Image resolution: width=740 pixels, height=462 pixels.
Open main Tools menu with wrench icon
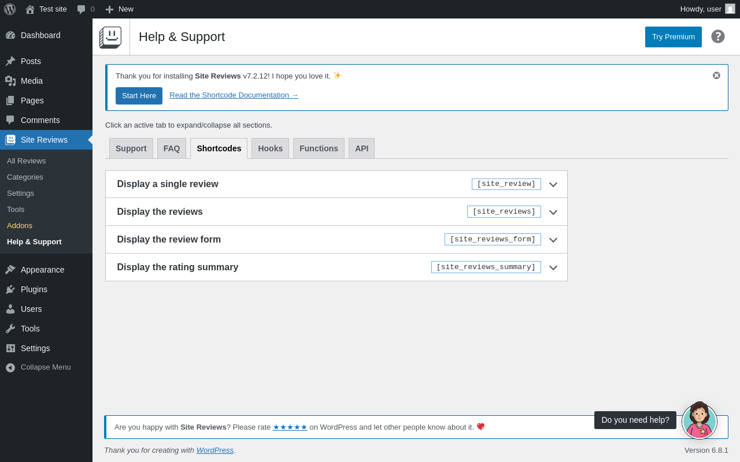pos(46,329)
